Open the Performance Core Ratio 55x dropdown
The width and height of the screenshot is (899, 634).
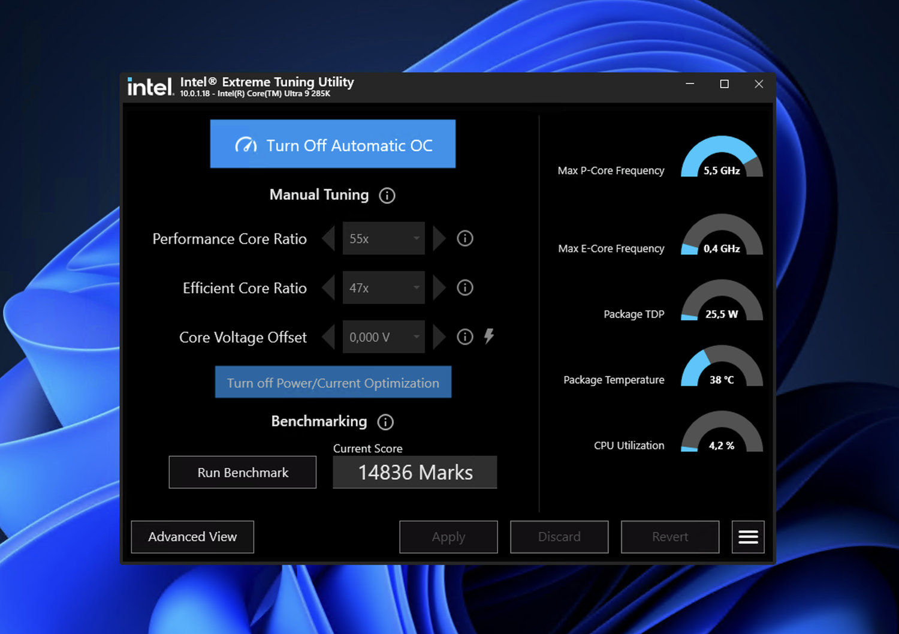(384, 239)
